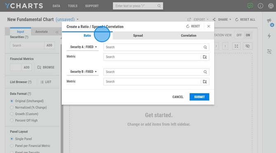Click RESET ALL for the chart
This screenshot has width=276, height=153.
(245, 19)
